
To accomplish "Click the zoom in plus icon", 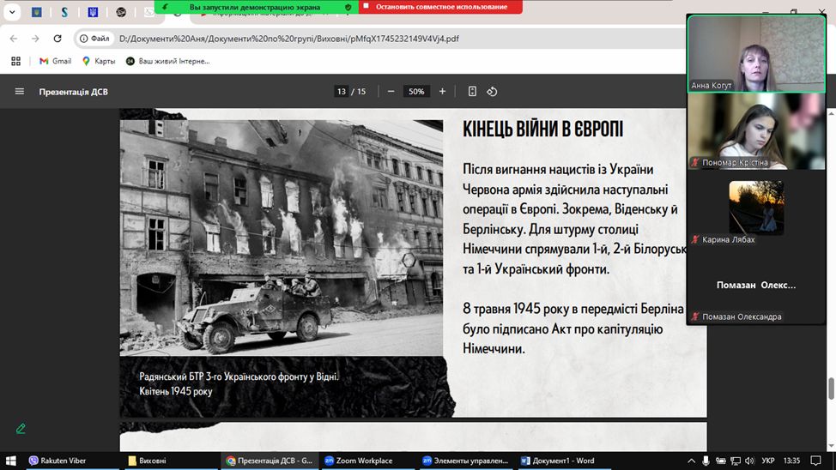I will 442,92.
